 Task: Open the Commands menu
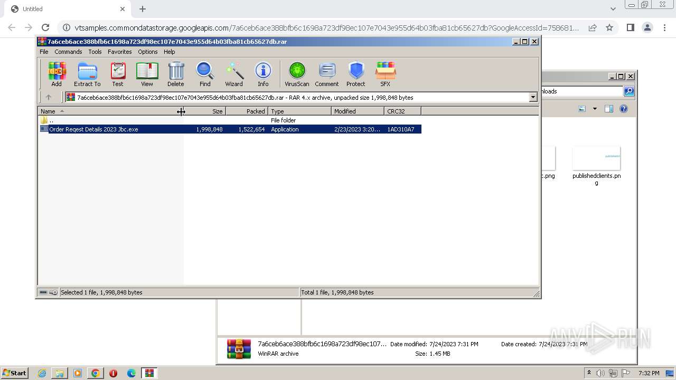tap(68, 52)
